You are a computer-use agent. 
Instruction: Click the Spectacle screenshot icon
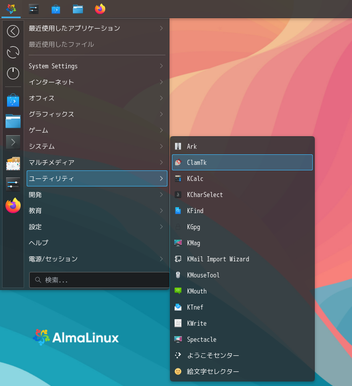pyautogui.click(x=178, y=339)
